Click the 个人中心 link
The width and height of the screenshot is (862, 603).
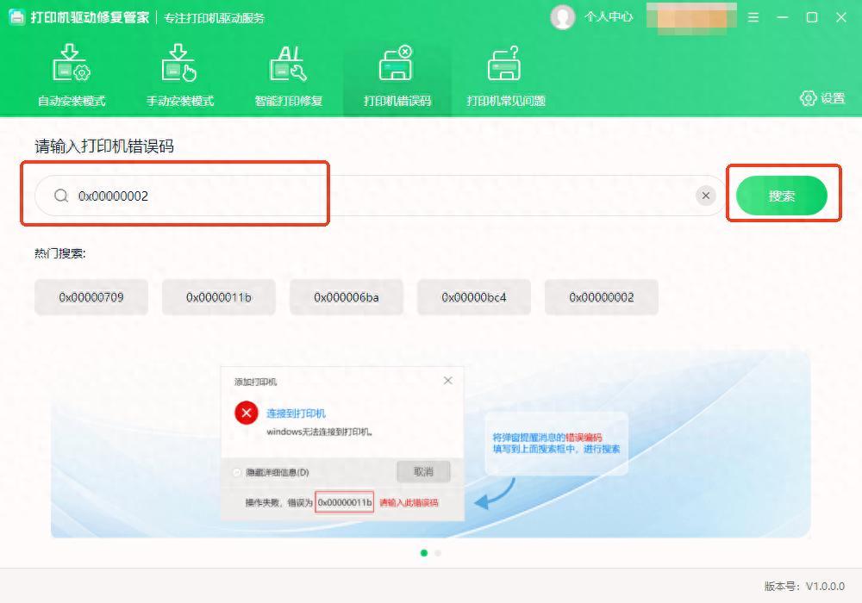pyautogui.click(x=609, y=17)
